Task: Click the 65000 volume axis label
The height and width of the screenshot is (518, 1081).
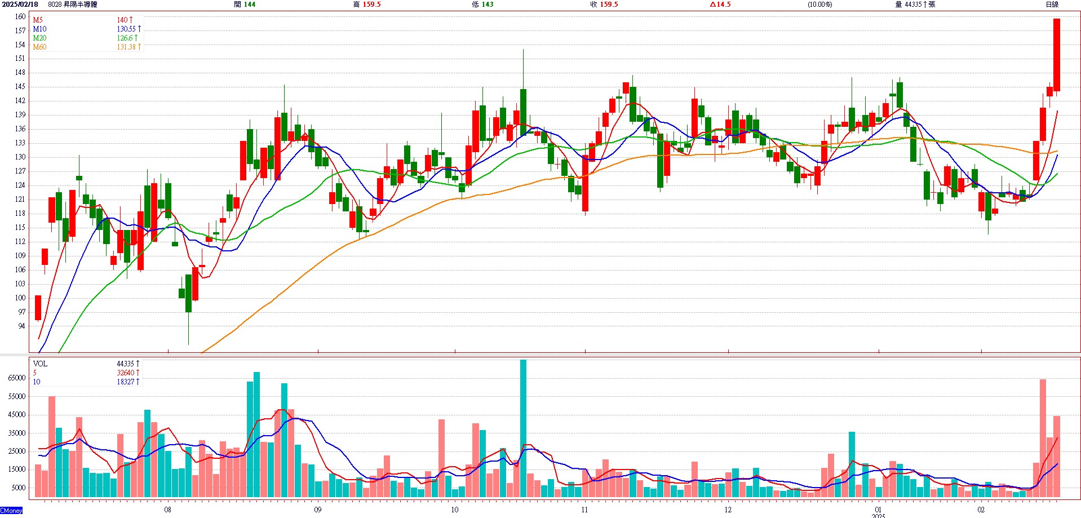Action: (x=17, y=378)
